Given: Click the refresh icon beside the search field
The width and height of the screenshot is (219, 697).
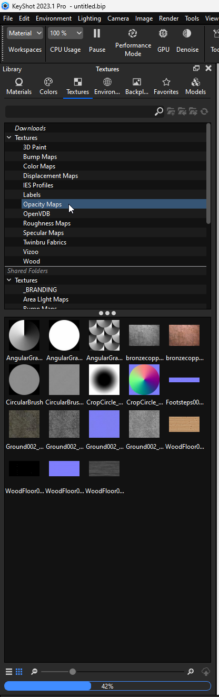Looking at the screenshot, I should [x=204, y=111].
